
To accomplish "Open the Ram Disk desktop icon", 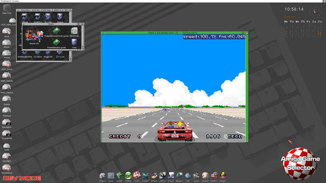I will 7,8.
